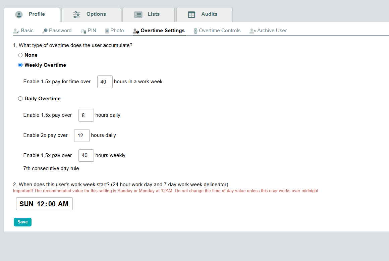Click the "What type of overtime" question text
This screenshot has width=389, height=261.
point(73,45)
